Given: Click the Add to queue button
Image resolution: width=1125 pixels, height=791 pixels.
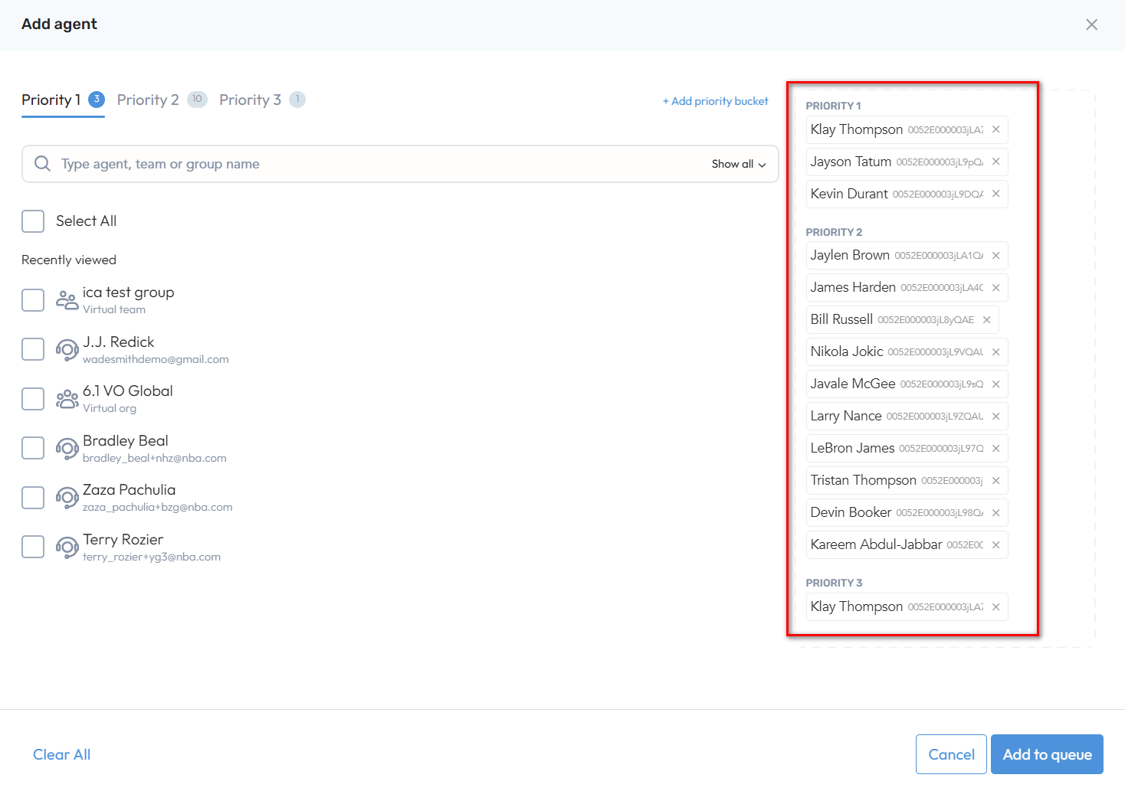Looking at the screenshot, I should coord(1047,754).
